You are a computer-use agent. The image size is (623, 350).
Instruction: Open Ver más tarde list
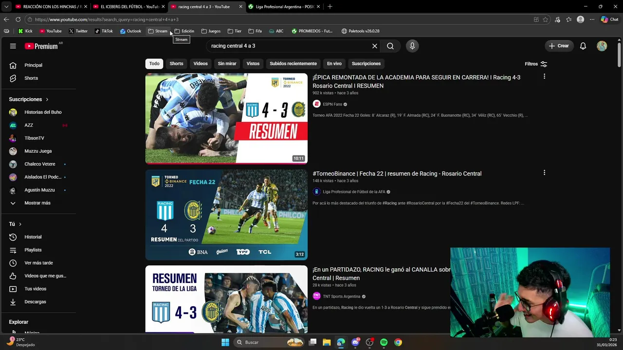tap(38, 263)
